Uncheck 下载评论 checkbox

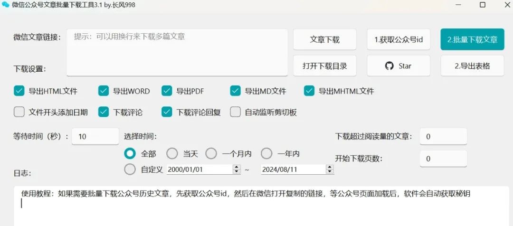(x=104, y=112)
